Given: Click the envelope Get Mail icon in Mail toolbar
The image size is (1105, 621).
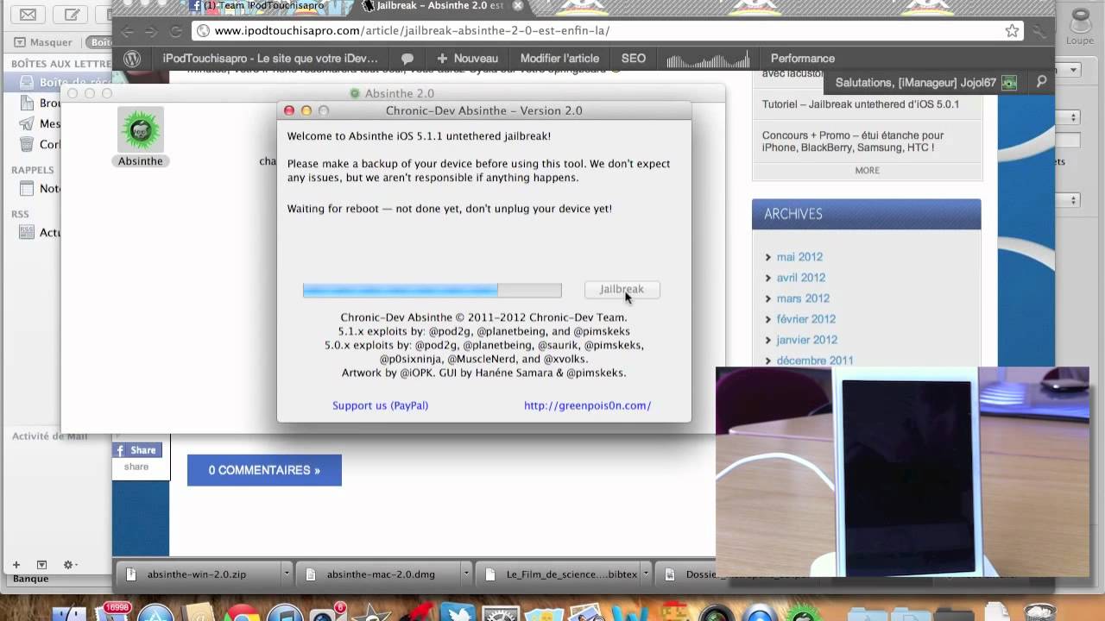Looking at the screenshot, I should 28,15.
